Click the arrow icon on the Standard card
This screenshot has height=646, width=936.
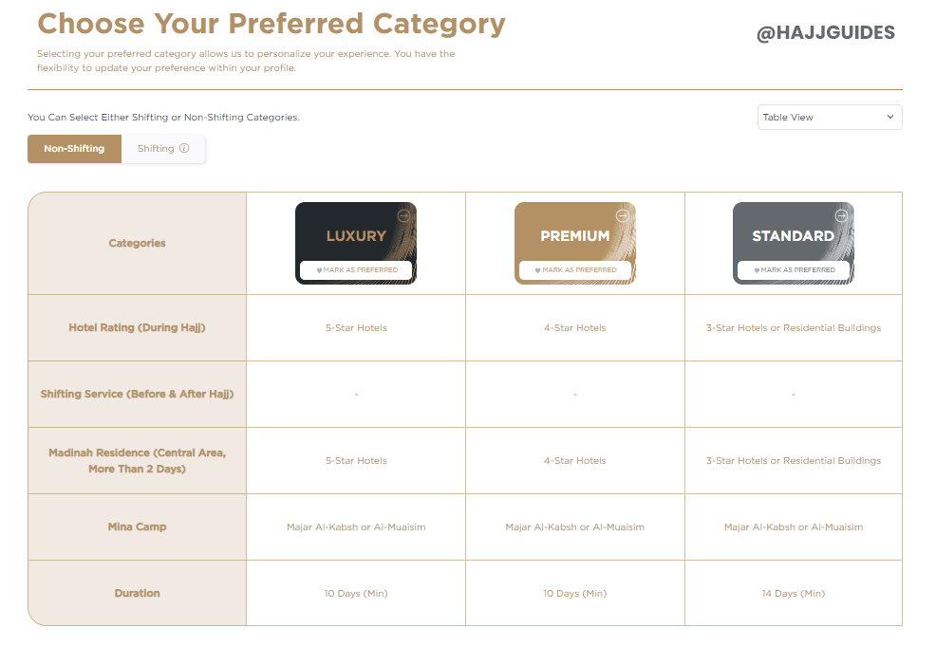coord(841,215)
